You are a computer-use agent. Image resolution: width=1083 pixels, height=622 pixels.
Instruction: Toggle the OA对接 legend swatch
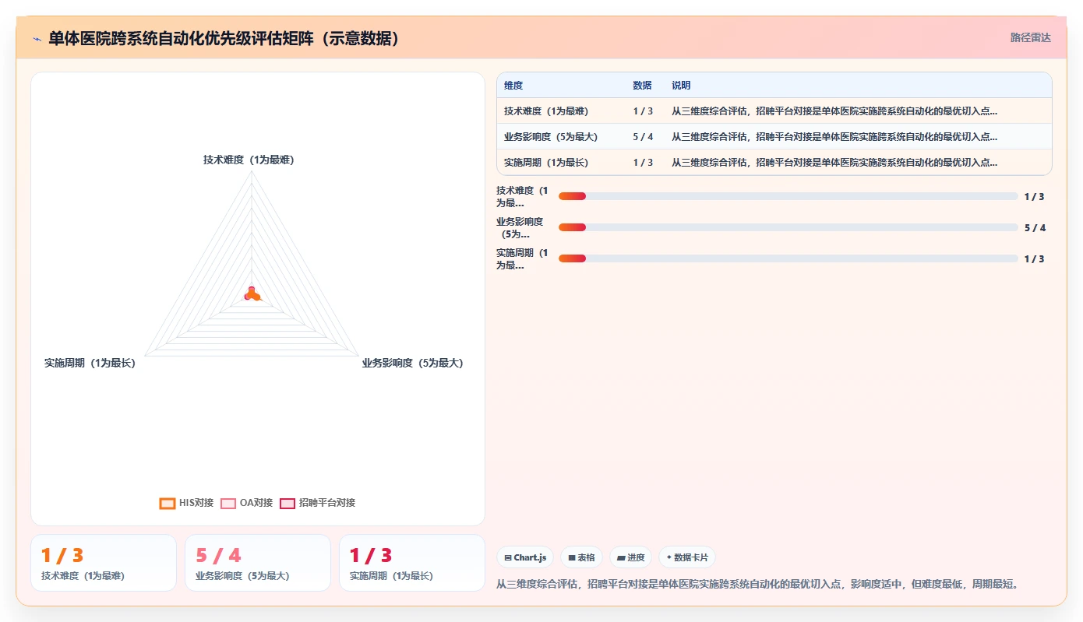click(228, 503)
